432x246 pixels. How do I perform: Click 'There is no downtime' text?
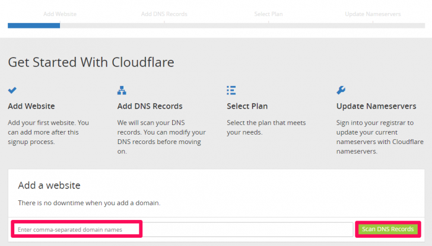click(x=89, y=203)
